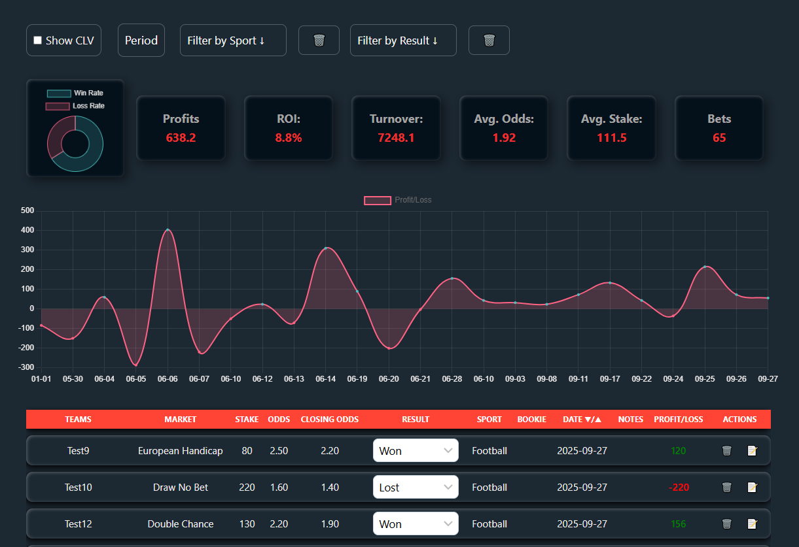Clear the result filter with trash icon
Image resolution: width=799 pixels, height=547 pixels.
click(x=489, y=41)
